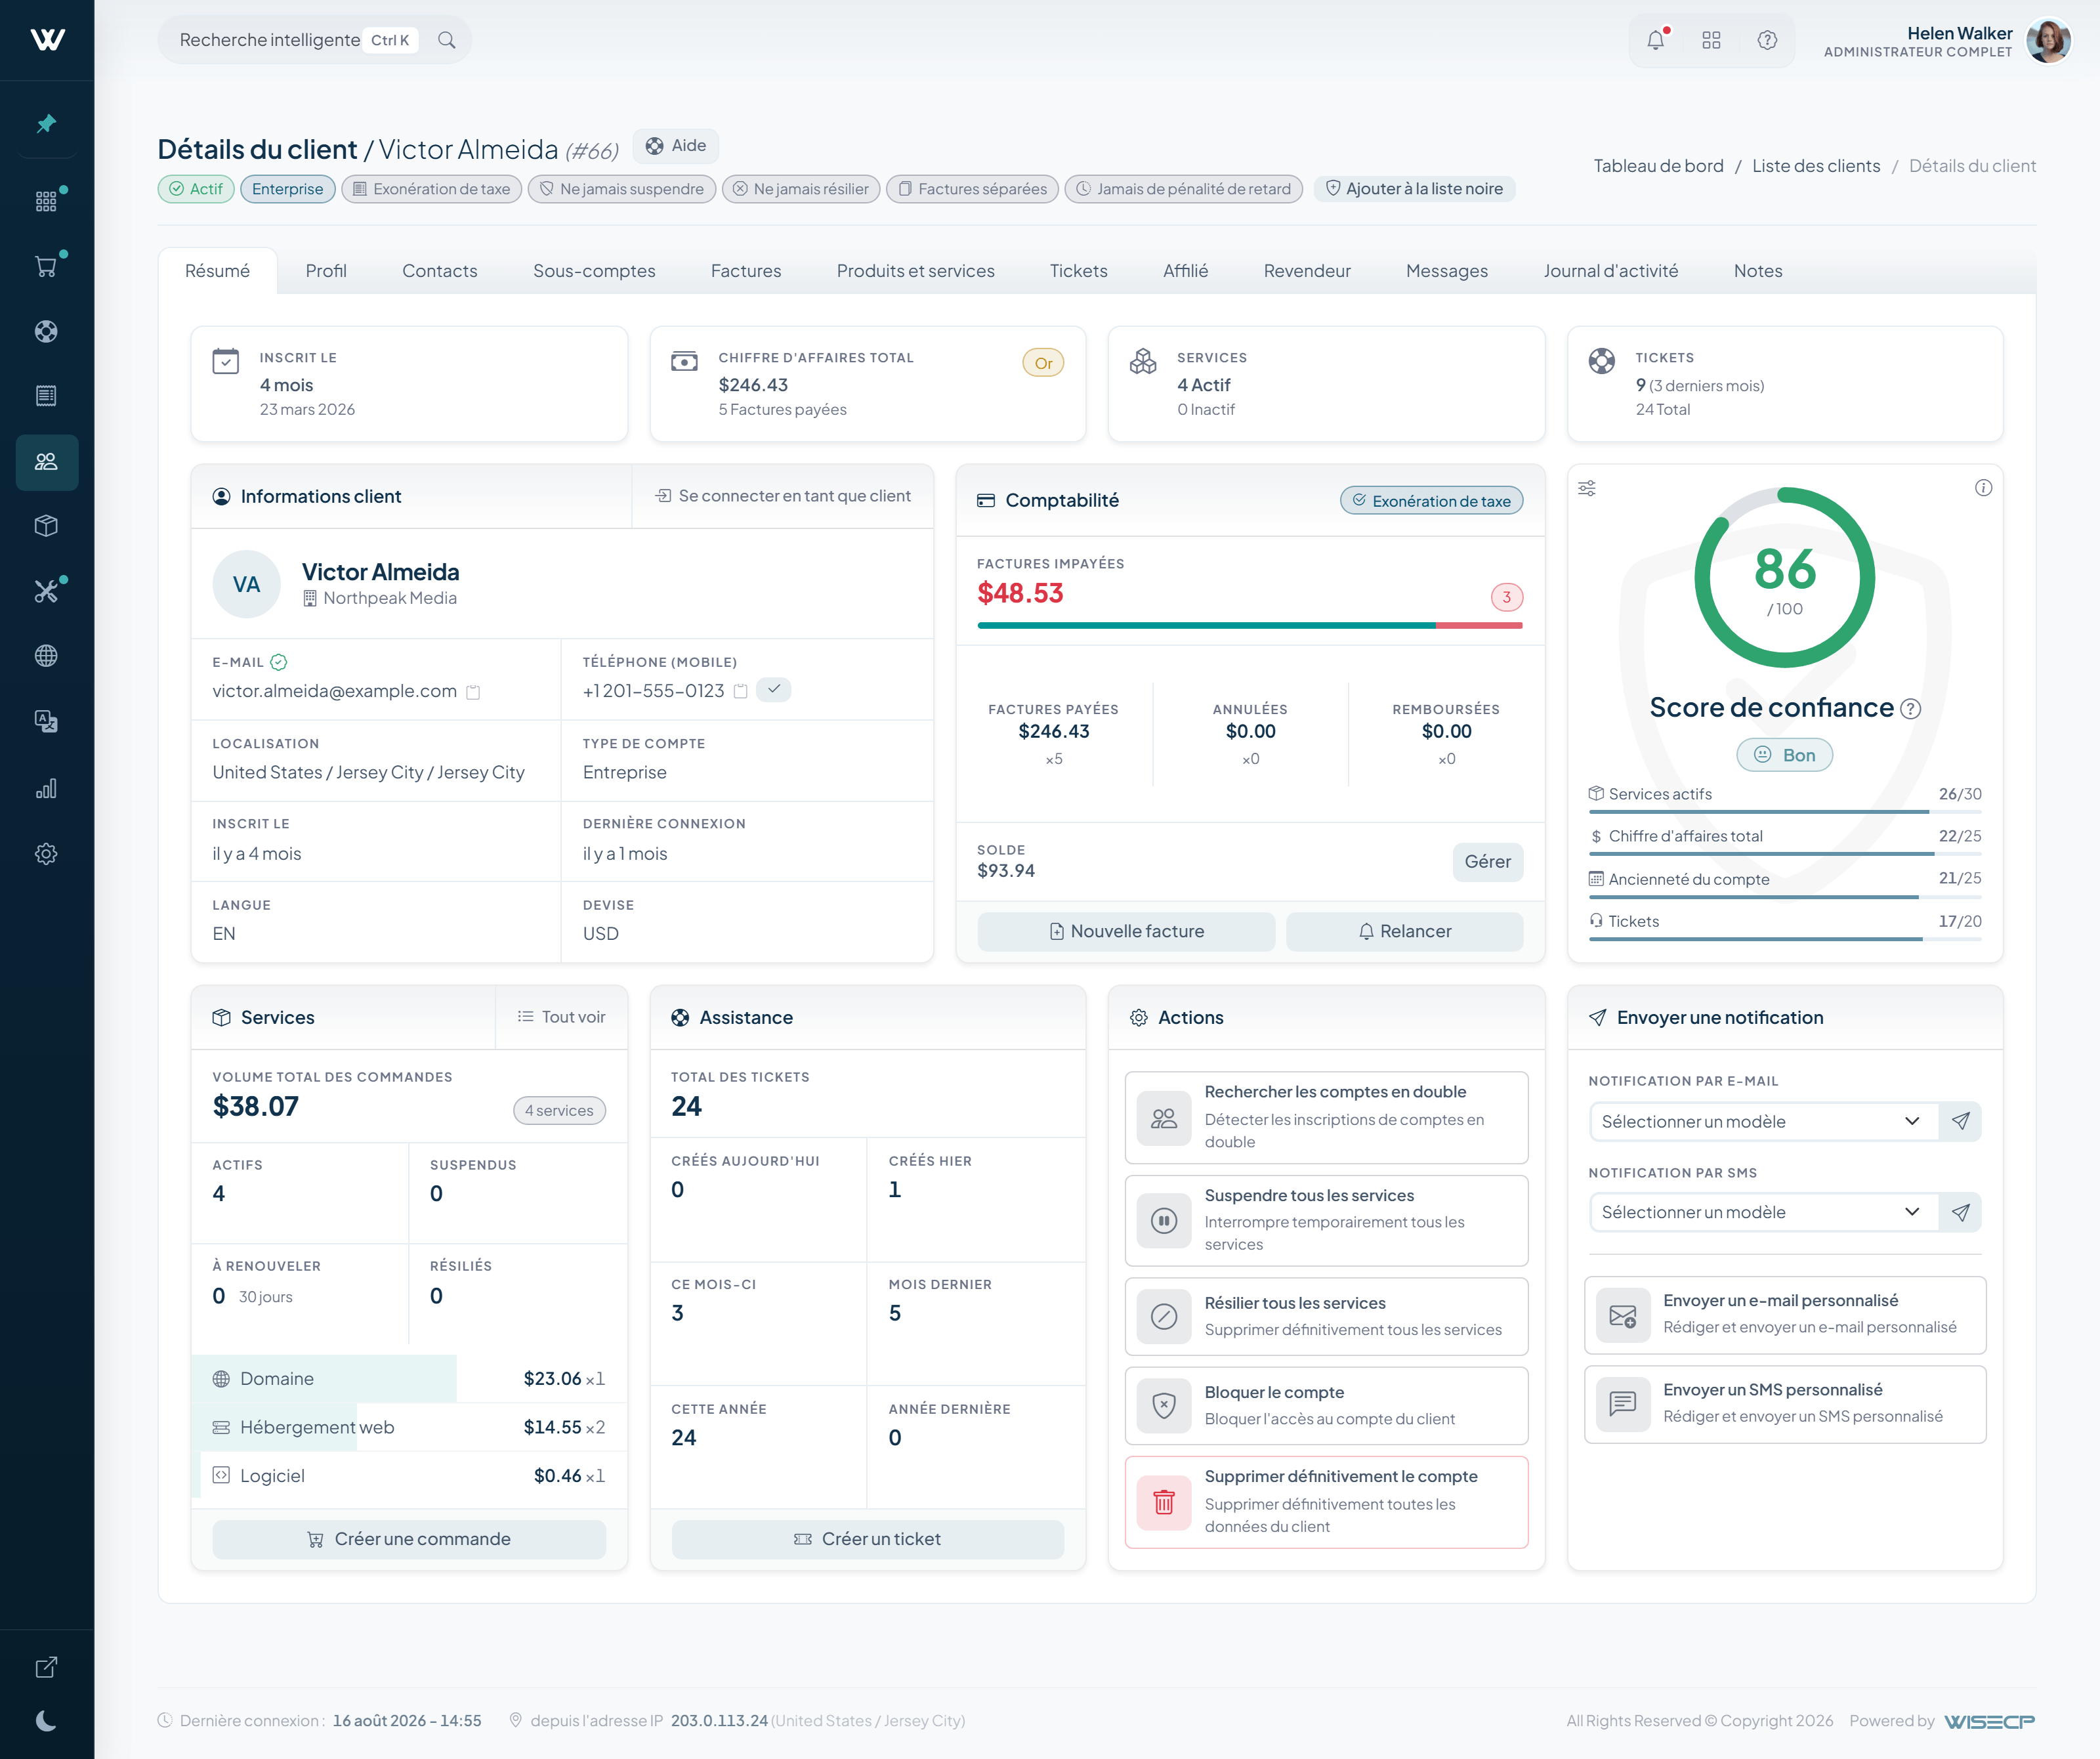Screen dimensions: 2100x1759
Task: Open the globe domains sidebar icon
Action: point(46,656)
